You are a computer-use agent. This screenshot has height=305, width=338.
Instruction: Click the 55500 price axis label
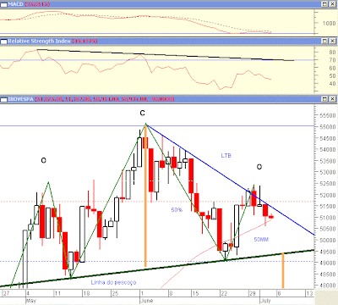tap(328, 115)
